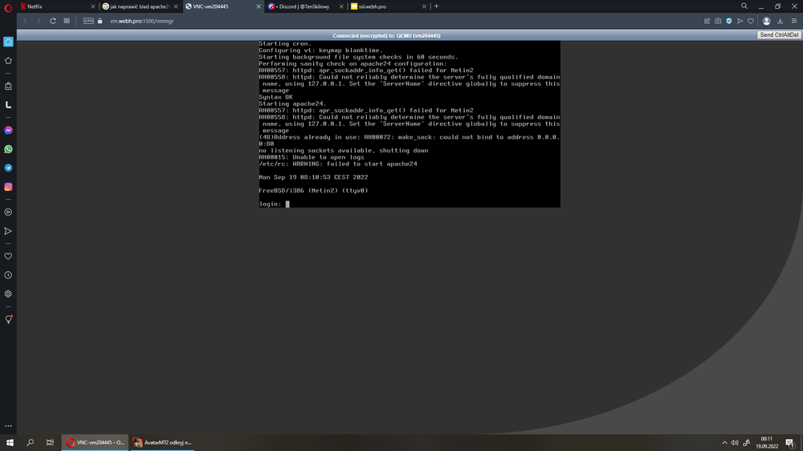Open a new tab with plus
Viewport: 803px width, 451px height.
pos(436,6)
